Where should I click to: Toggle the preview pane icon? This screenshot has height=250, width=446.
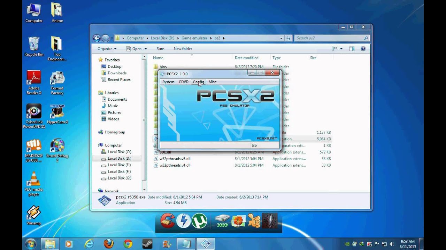[352, 49]
